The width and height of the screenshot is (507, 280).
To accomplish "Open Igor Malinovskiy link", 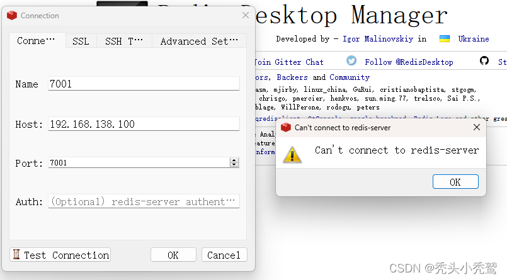I will pyautogui.click(x=378, y=39).
